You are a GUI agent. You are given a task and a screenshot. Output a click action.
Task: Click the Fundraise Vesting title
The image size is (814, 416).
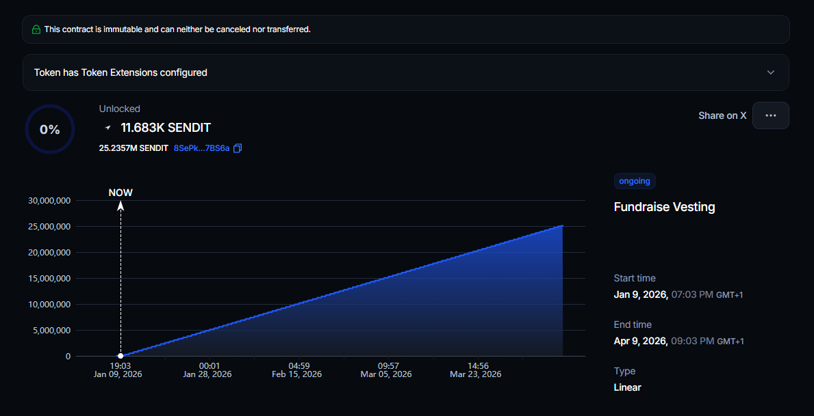(665, 207)
